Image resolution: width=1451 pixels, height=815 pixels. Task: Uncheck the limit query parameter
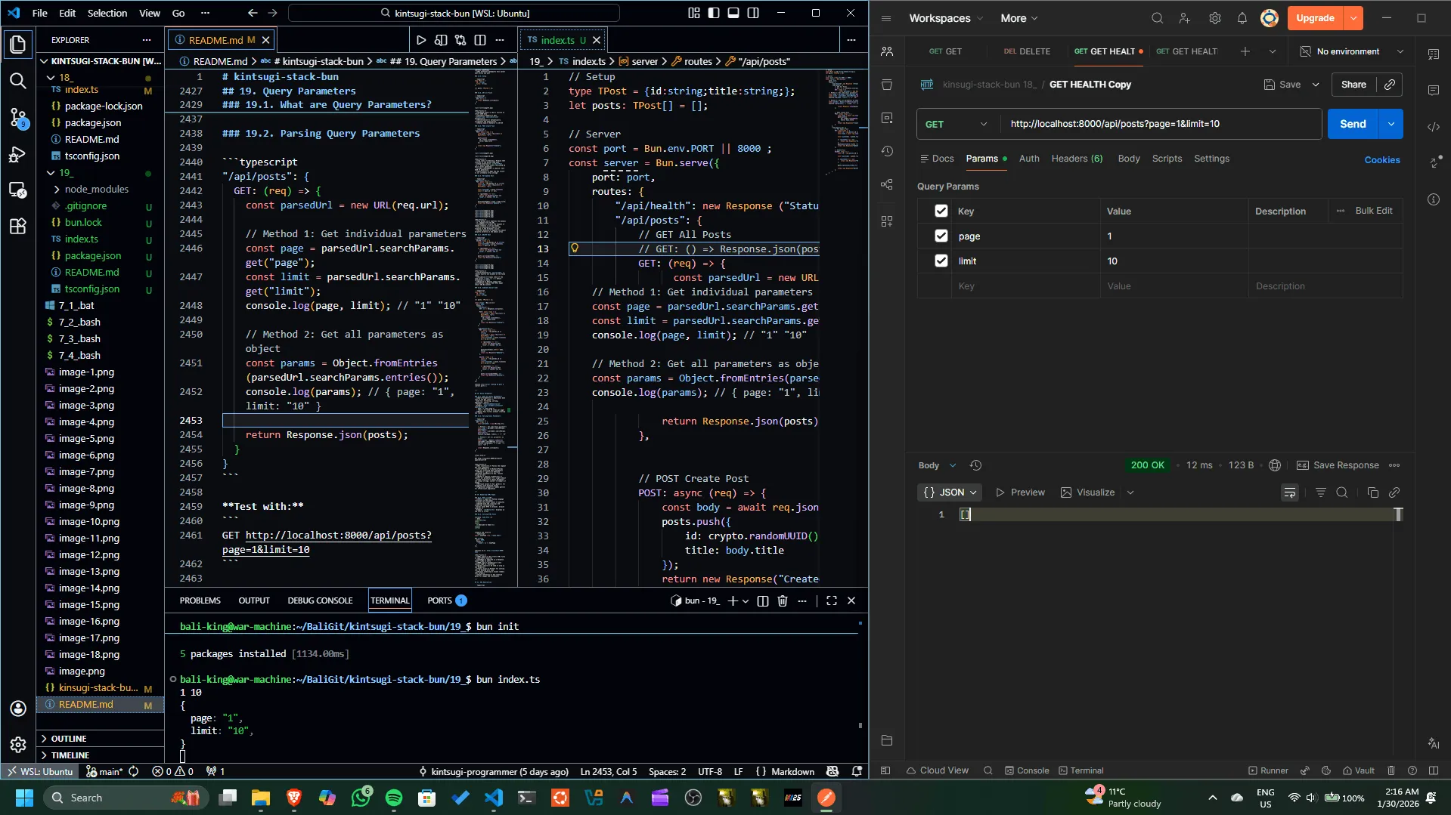[941, 261]
